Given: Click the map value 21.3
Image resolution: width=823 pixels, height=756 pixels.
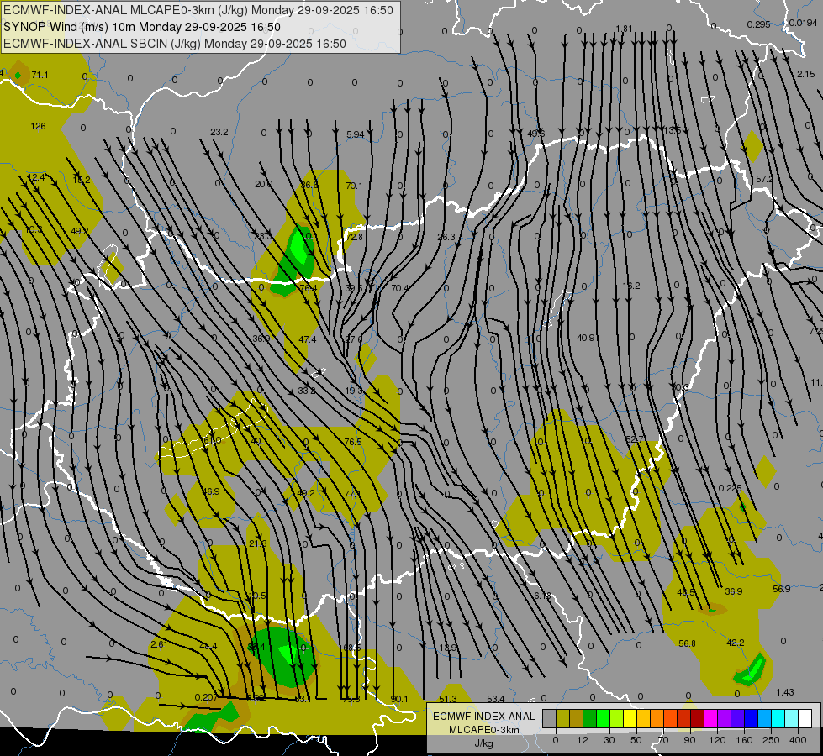Looking at the screenshot, I should coord(258,544).
